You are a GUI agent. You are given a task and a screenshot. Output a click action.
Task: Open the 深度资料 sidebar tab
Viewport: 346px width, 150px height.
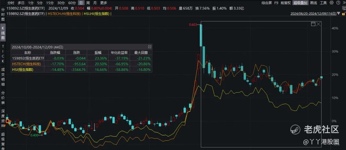pos(3,118)
